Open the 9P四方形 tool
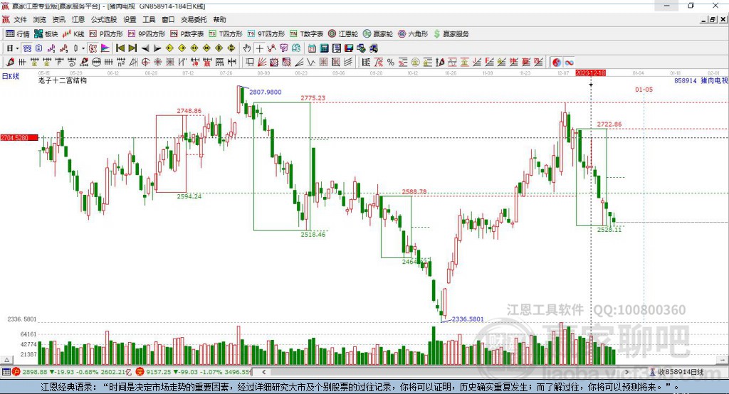The height and width of the screenshot is (394, 729). [x=147, y=34]
